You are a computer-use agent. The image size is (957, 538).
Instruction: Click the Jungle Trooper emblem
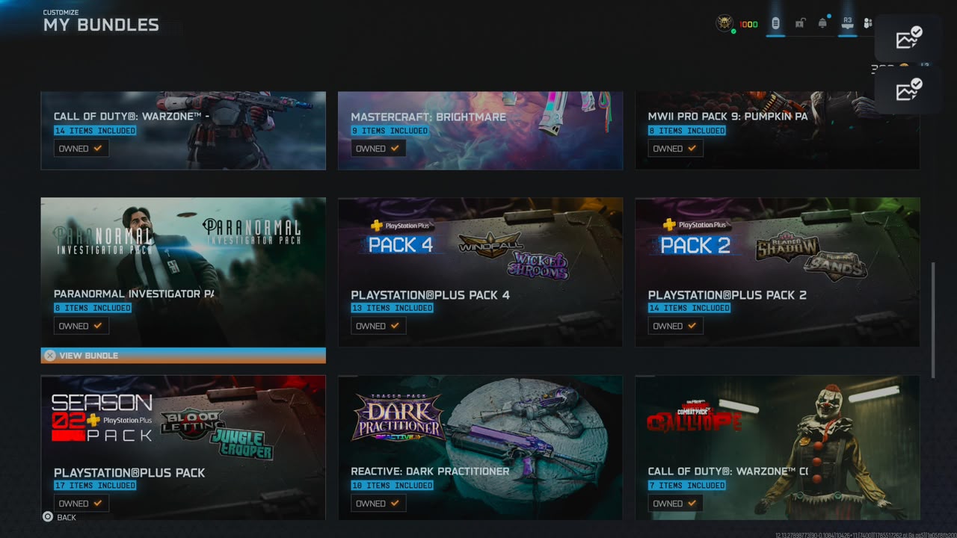pyautogui.click(x=241, y=442)
